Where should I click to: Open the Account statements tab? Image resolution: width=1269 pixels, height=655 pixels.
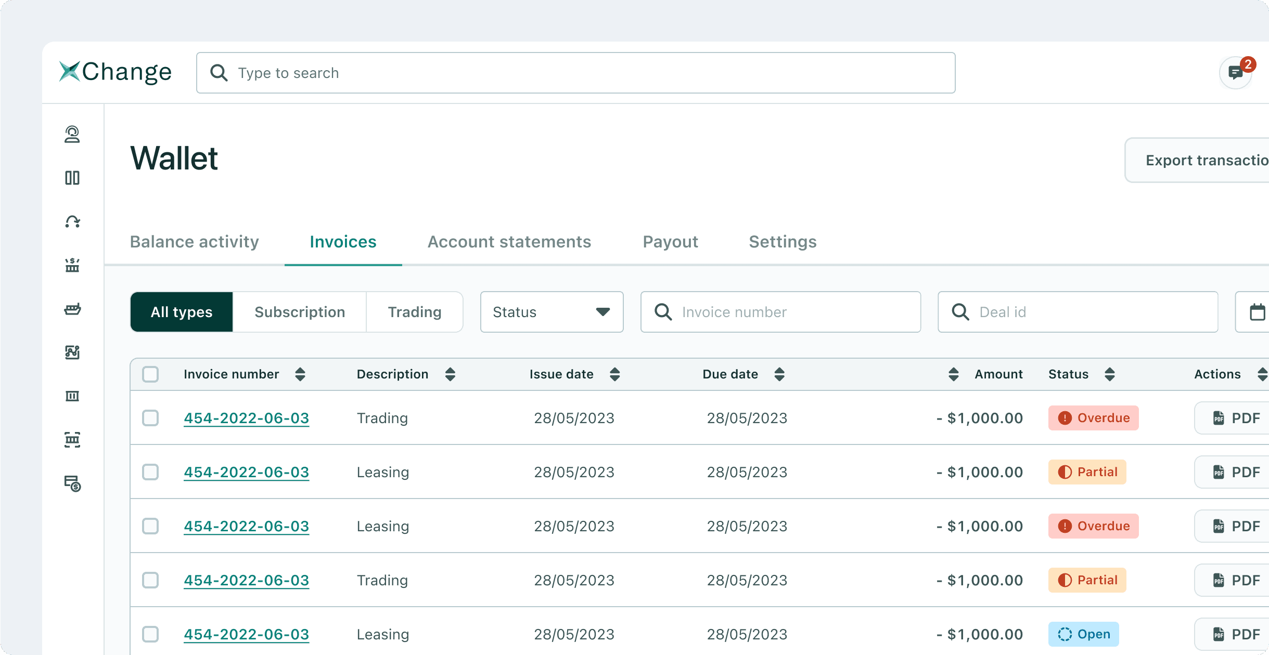tap(509, 242)
